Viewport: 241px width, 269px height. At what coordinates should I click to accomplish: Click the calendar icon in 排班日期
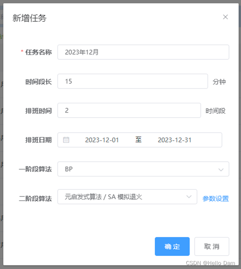pyautogui.click(x=66, y=140)
